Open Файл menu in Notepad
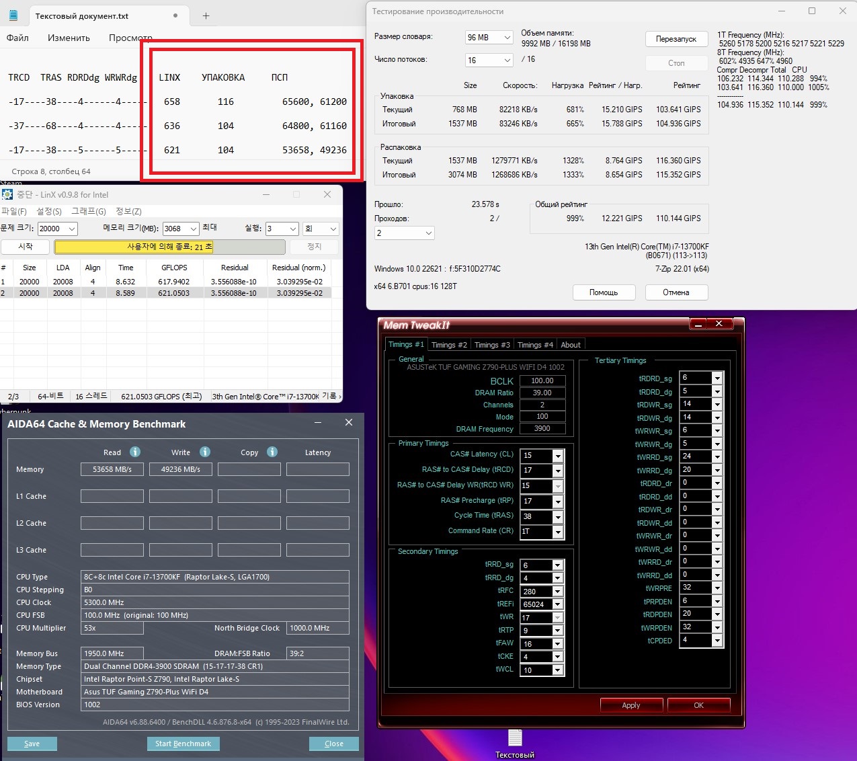 pyautogui.click(x=17, y=38)
